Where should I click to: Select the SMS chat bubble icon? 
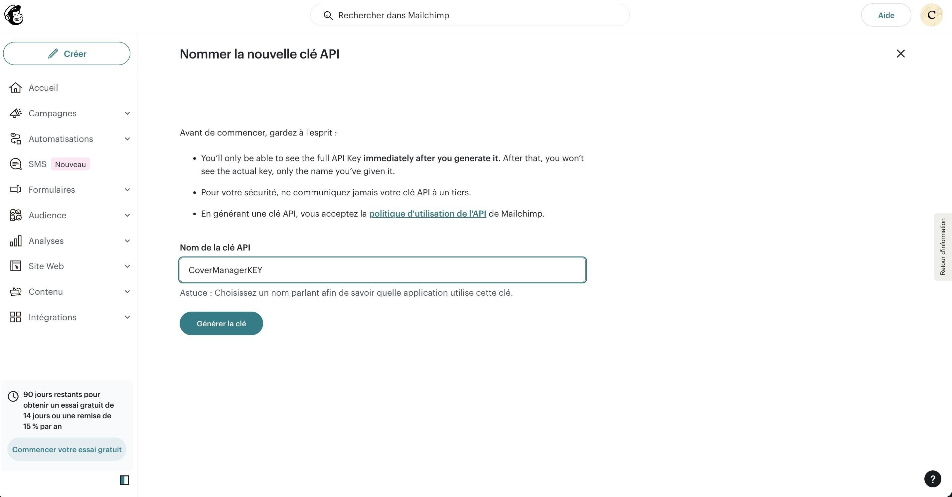point(16,164)
